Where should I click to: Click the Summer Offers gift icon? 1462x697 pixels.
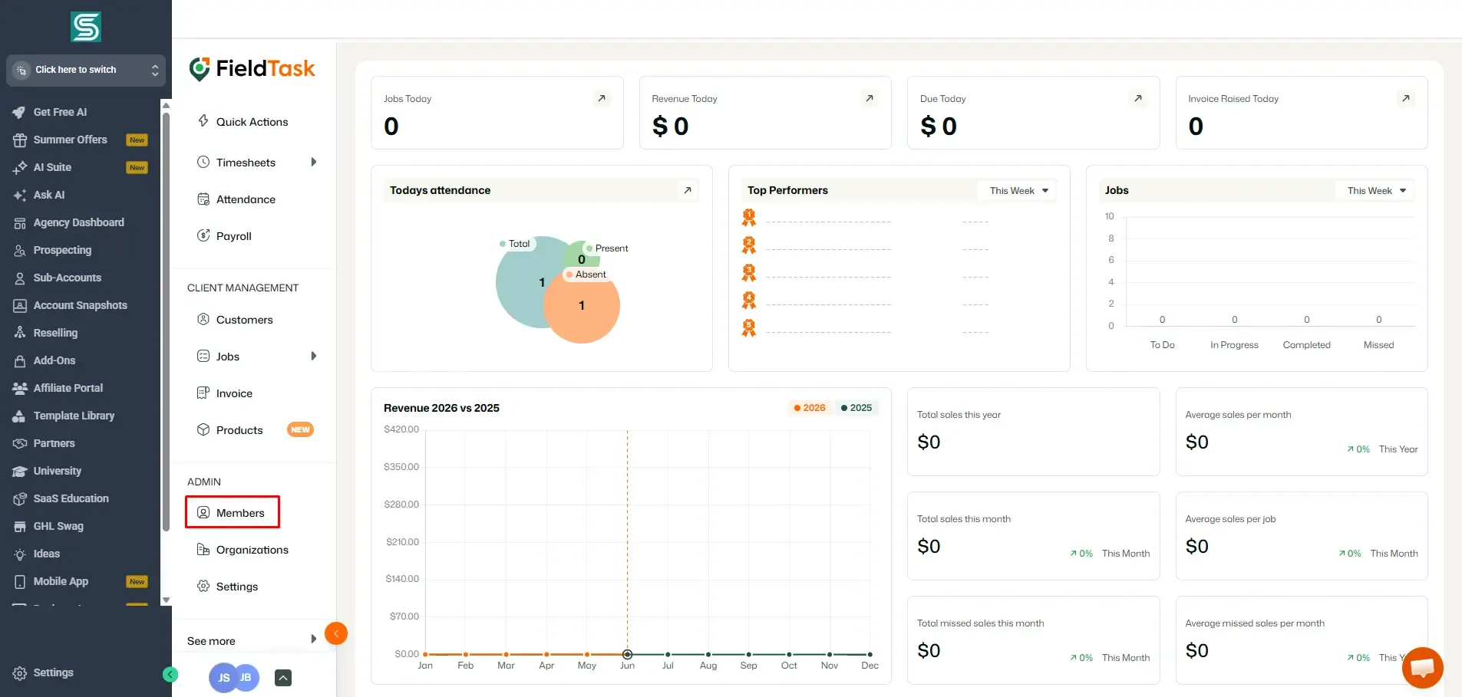point(19,140)
